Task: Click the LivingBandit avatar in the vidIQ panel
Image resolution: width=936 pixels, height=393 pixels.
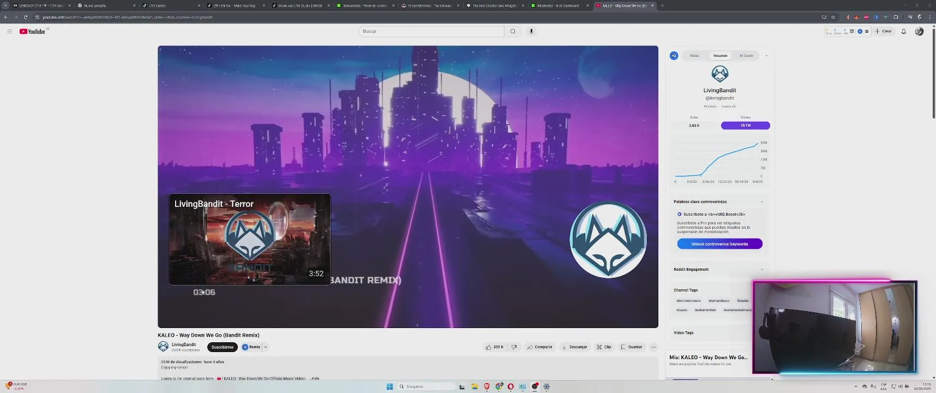Action: pyautogui.click(x=720, y=74)
